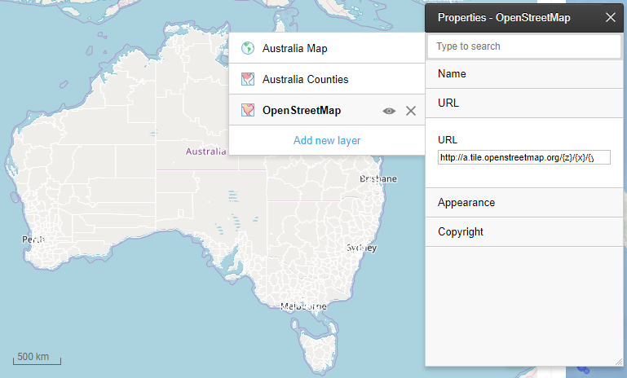
Task: Click the Australia Map globe icon
Action: [x=248, y=49]
